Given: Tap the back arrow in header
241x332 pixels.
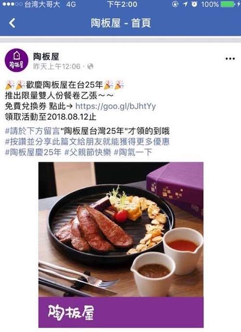Looking at the screenshot, I should [x=12, y=23].
